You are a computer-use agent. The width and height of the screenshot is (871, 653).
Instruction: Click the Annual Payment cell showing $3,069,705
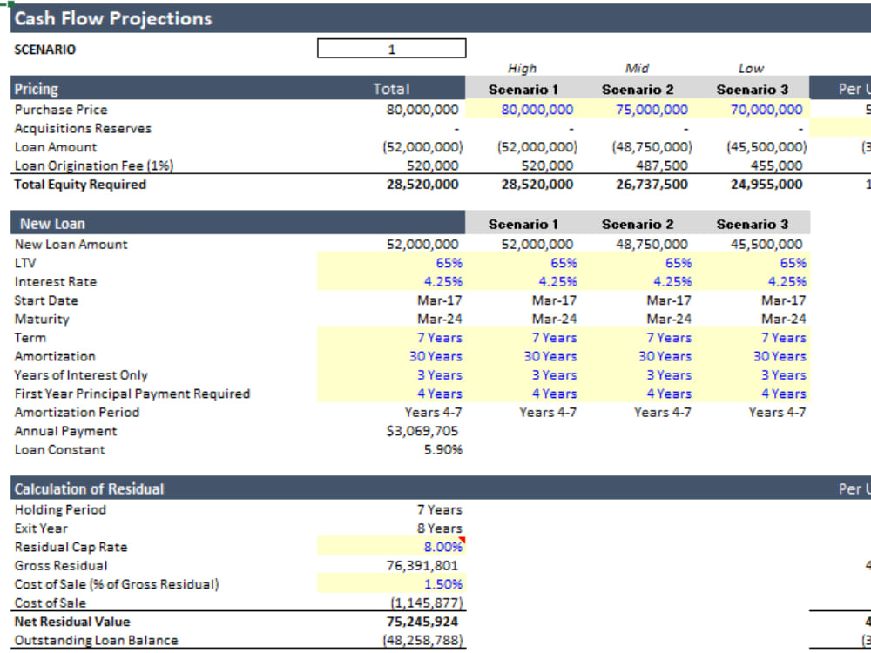point(422,430)
